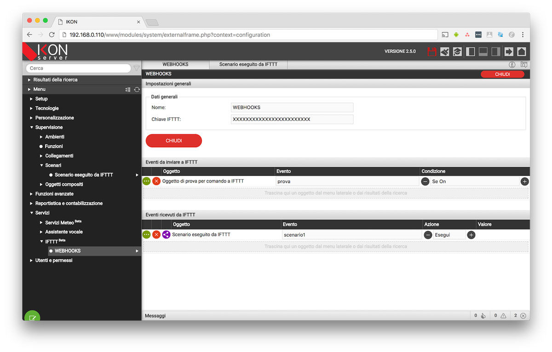Expand the Setup tree item
Screen dimensions: 552x352
tap(31, 99)
